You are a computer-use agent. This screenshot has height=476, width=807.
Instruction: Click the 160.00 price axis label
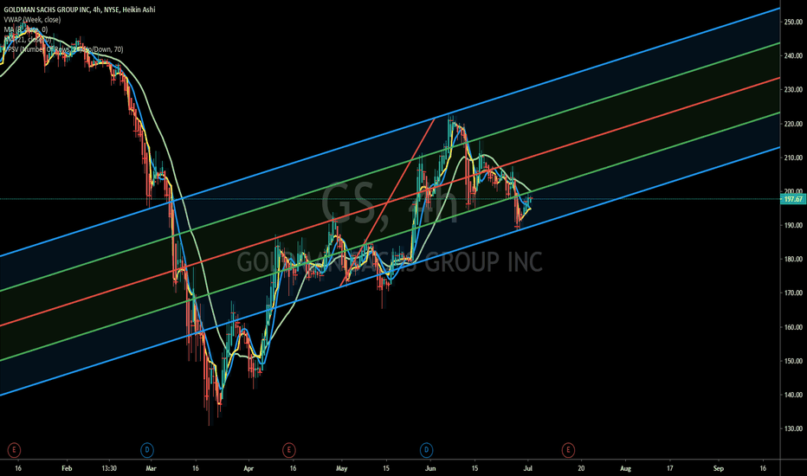[x=793, y=327]
